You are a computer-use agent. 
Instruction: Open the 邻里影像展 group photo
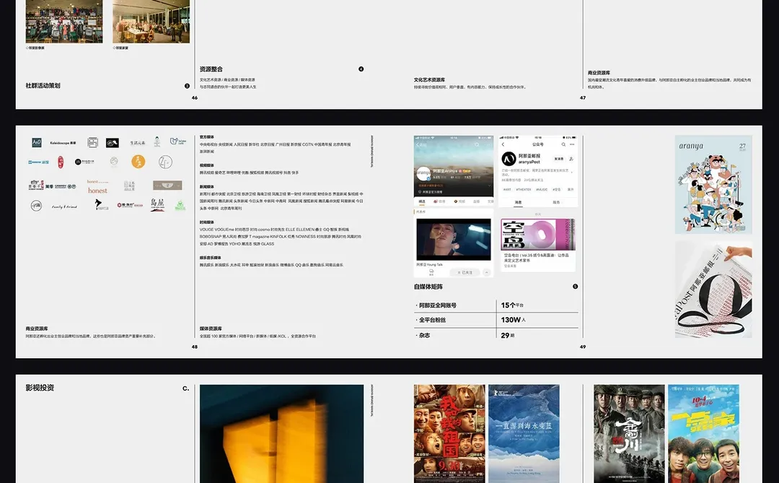(64, 22)
